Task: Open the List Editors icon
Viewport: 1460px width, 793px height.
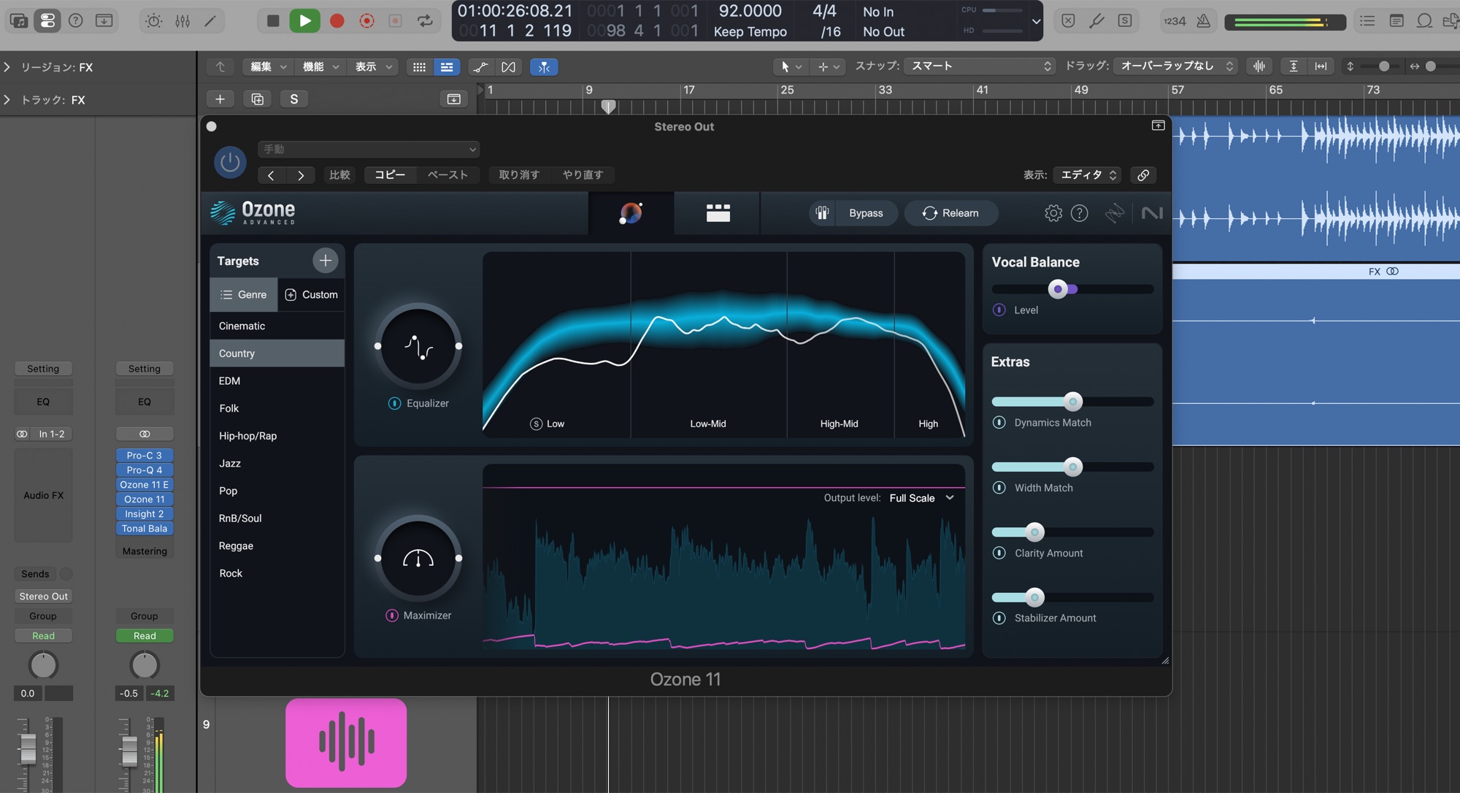Action: coord(1367,20)
